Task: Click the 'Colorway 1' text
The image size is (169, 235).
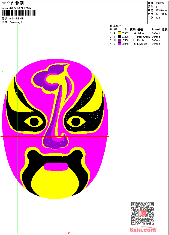Action: click(x=16, y=22)
